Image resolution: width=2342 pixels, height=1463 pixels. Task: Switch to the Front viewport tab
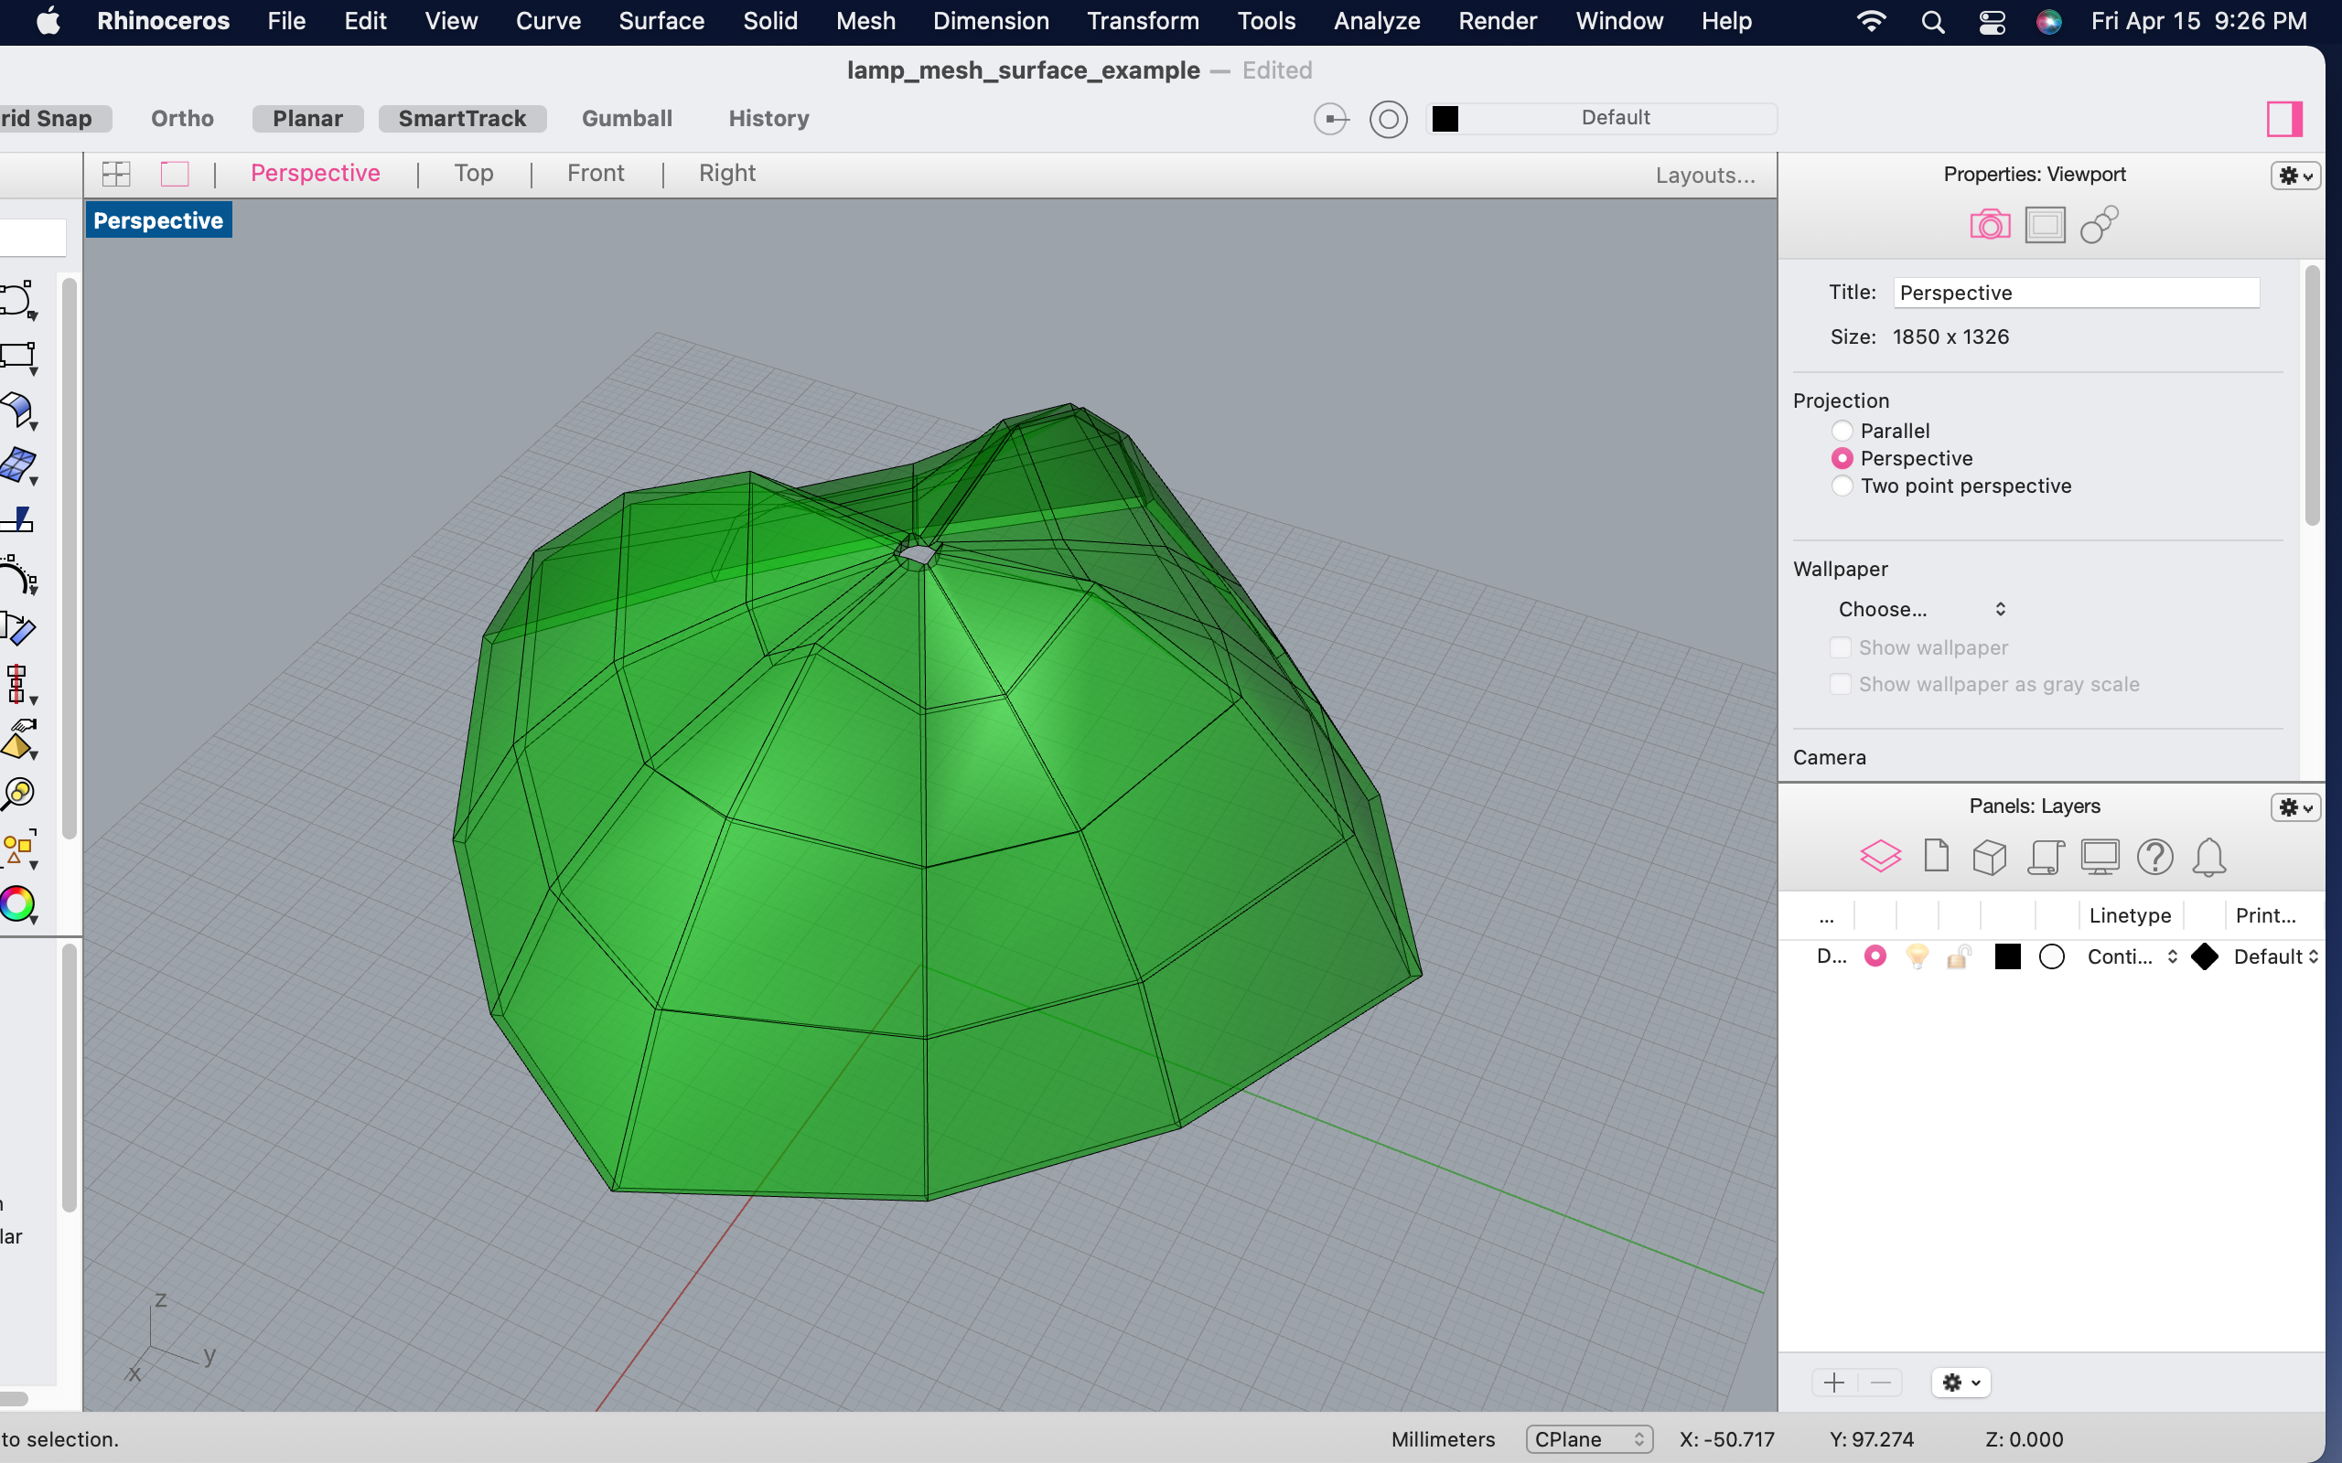tap(596, 173)
